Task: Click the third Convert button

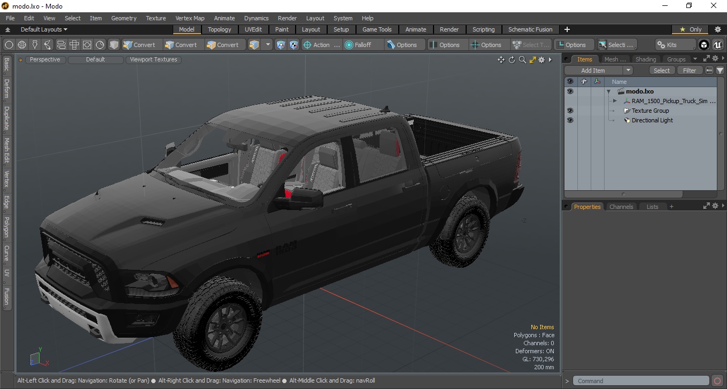Action: pyautogui.click(x=225, y=45)
